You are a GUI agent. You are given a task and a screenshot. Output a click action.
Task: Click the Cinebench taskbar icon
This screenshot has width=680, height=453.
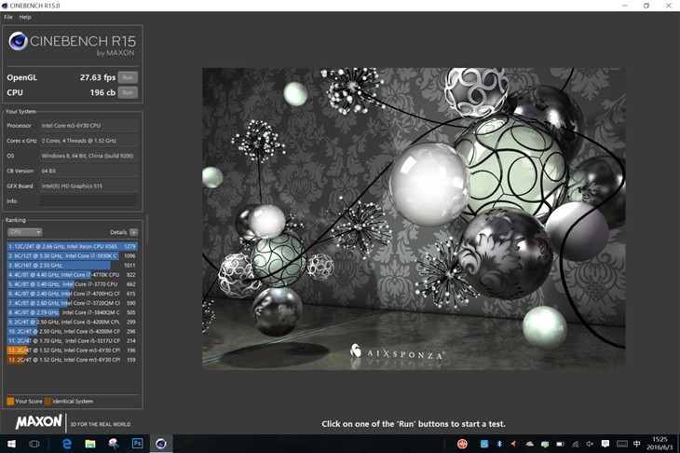pos(161,444)
